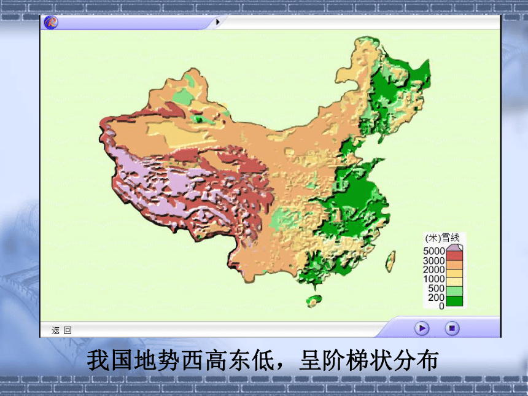This screenshot has height=396, width=528.
Task: Click the round R logo icon
Action: (51, 22)
